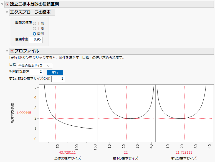Screen dimensions: 215x162
Task: Click the 43.728111 total sample size value
Action: point(67,152)
